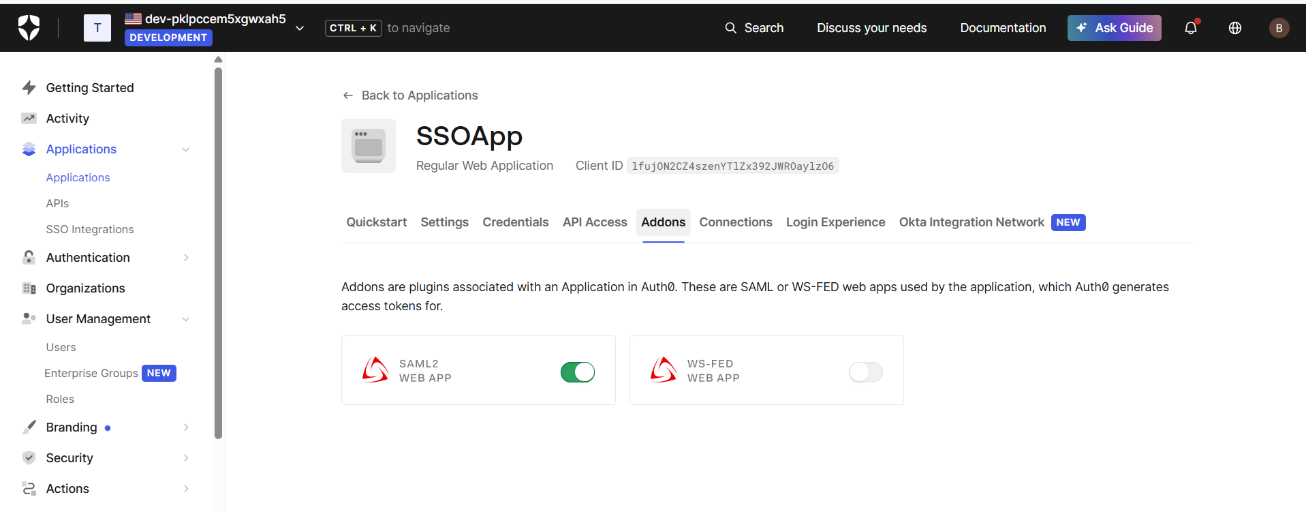Open the API Access tab
This screenshot has height=512, width=1306.
pyautogui.click(x=595, y=222)
